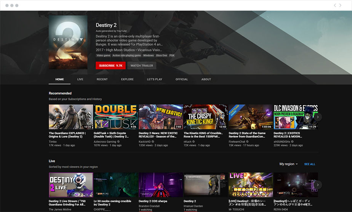The width and height of the screenshot is (352, 212).
Task: Click verified badge next to FireteamChat
Action: point(247,142)
